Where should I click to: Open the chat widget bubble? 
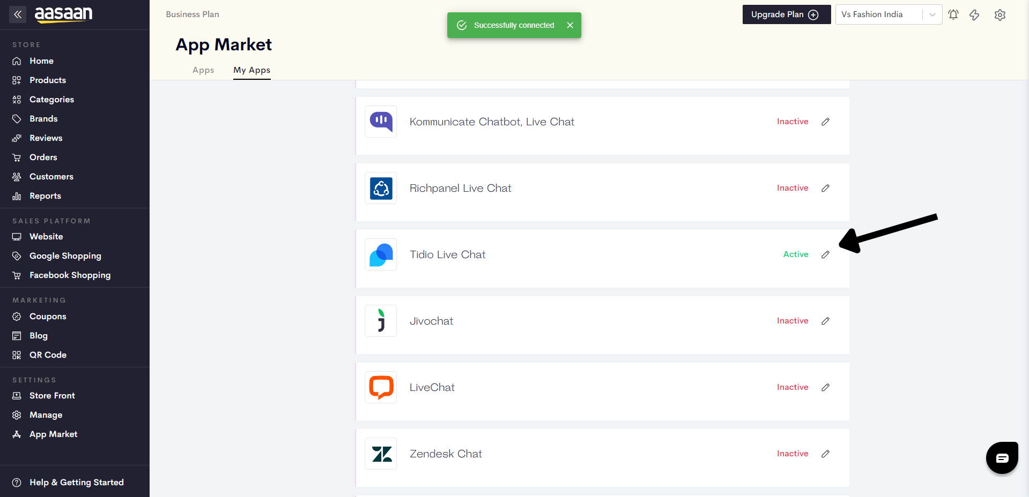click(x=1002, y=458)
